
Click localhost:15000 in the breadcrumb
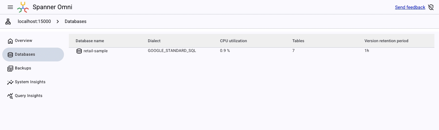[34, 22]
